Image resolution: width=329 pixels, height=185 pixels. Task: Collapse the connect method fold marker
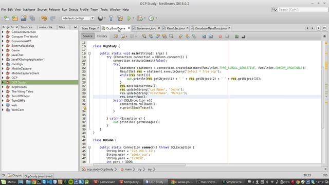pos(89,147)
